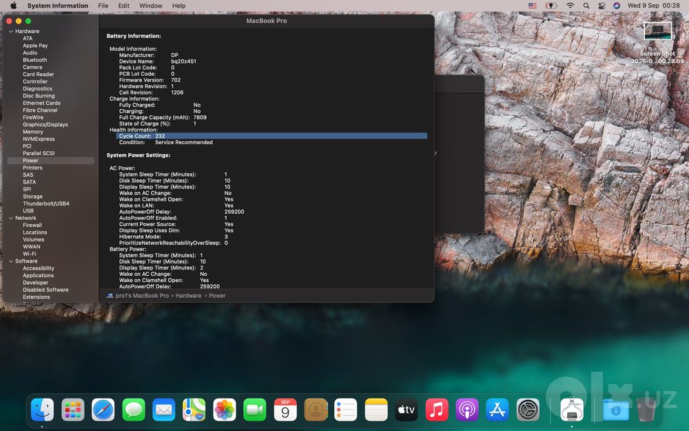Open the Edit menu
This screenshot has height=431, width=689.
coord(124,6)
